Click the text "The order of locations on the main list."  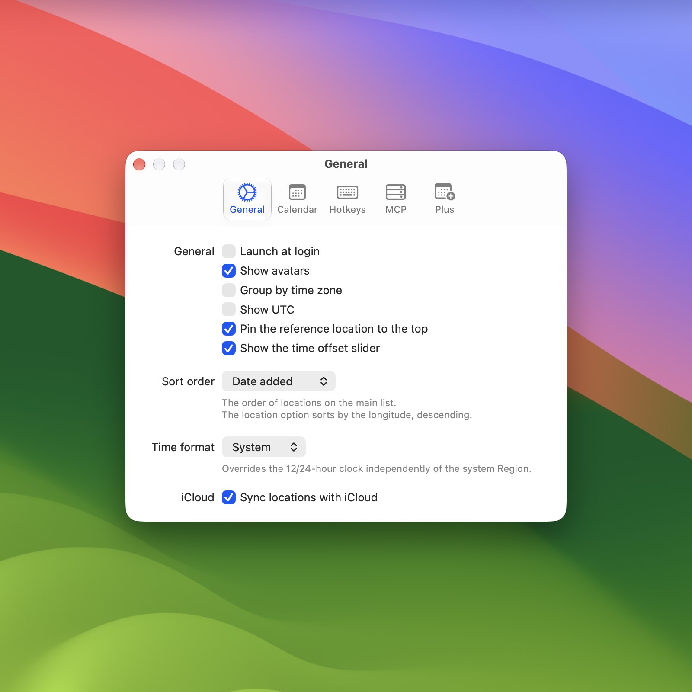coord(309,403)
